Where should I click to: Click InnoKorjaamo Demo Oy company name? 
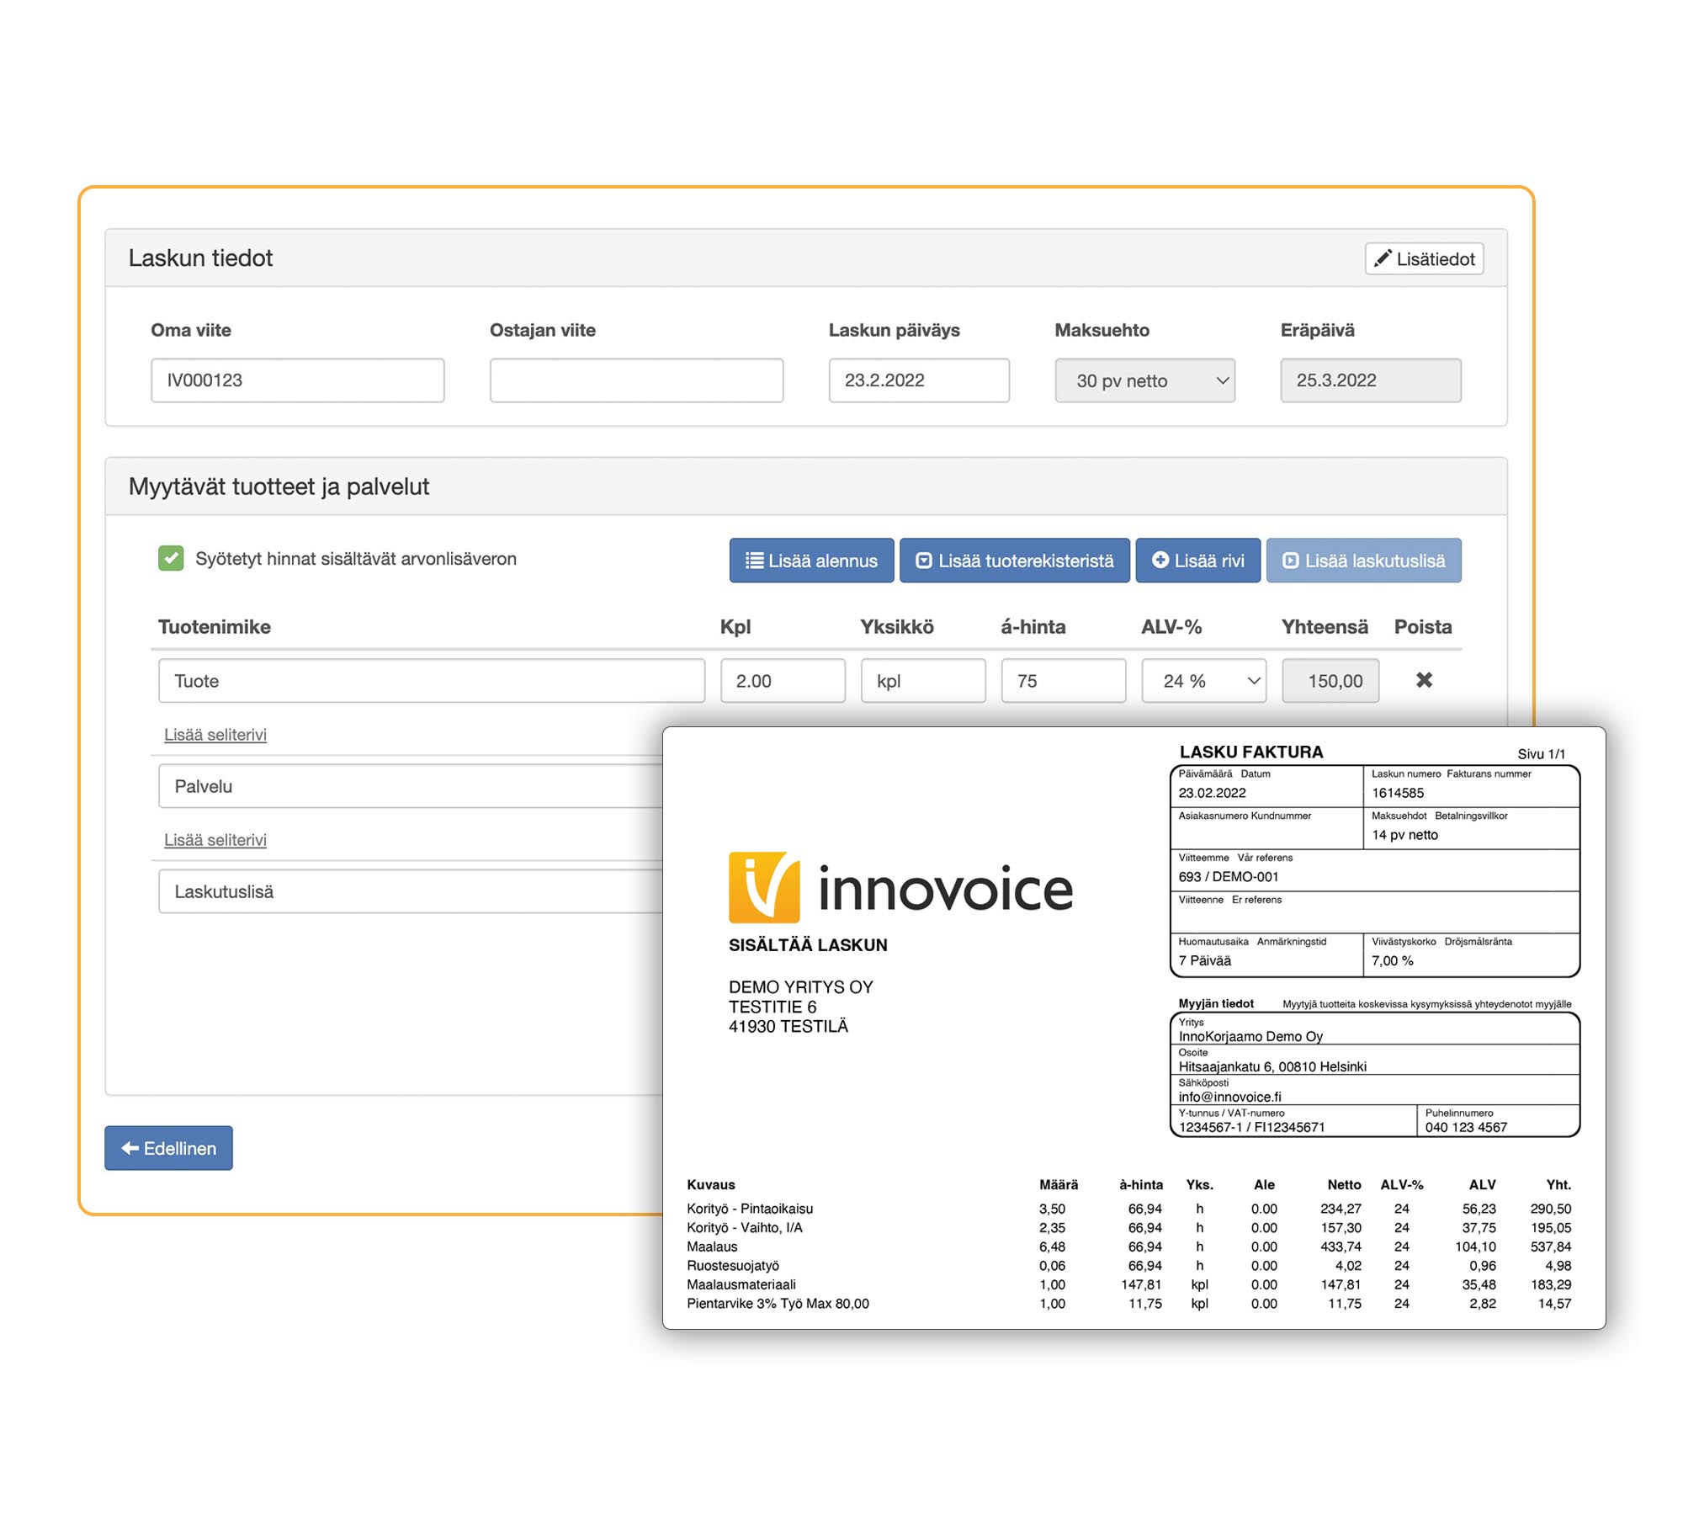[1250, 1036]
